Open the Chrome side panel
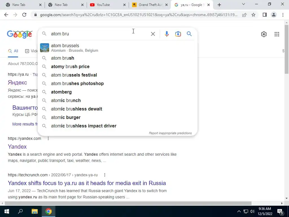 coord(265,15)
